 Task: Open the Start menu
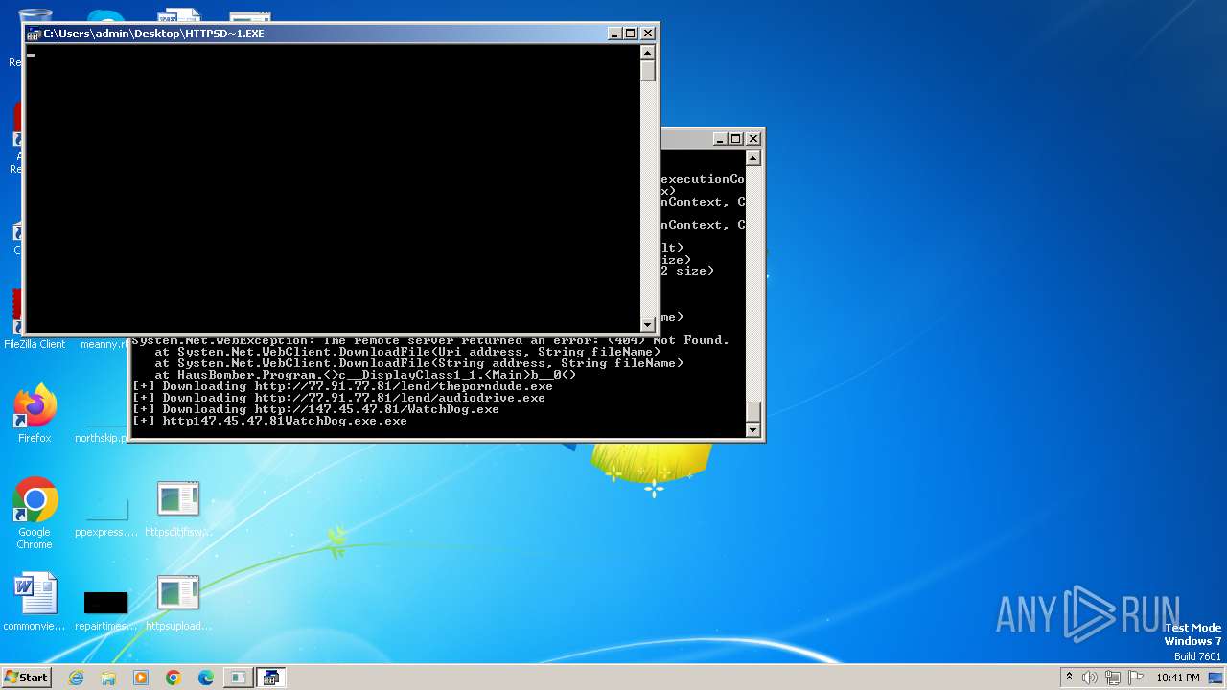pyautogui.click(x=27, y=678)
